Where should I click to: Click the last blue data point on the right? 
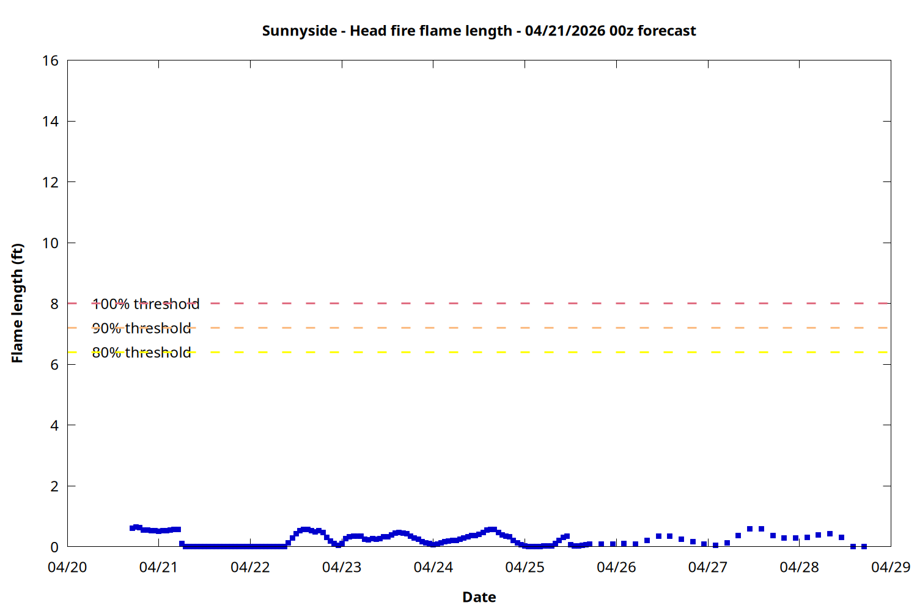[864, 546]
